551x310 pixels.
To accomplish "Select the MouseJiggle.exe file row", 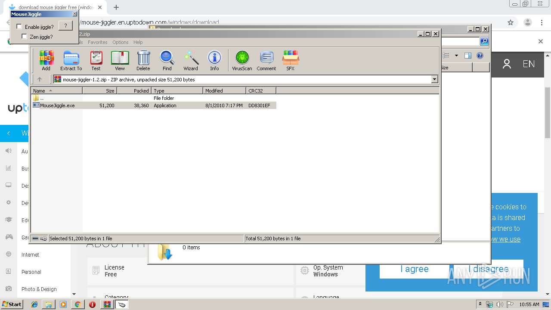I will pyautogui.click(x=154, y=105).
